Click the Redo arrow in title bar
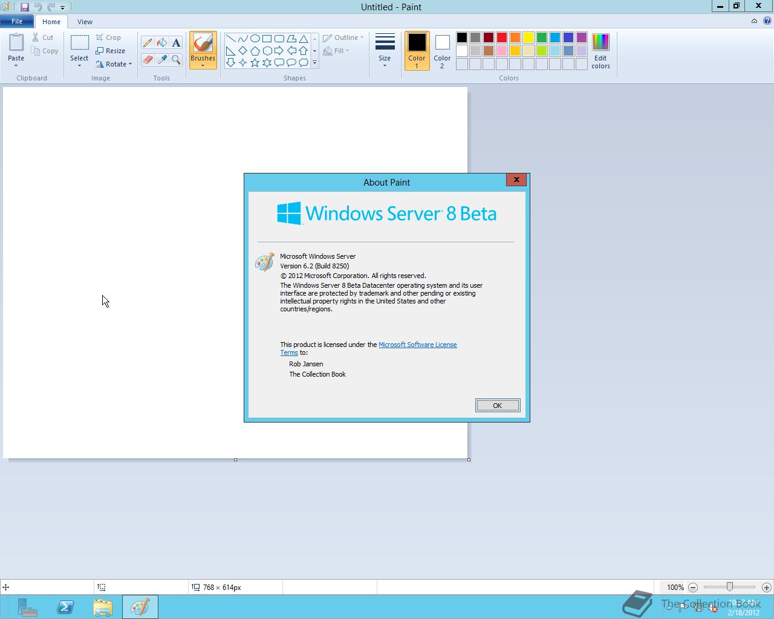The height and width of the screenshot is (619, 774). (x=51, y=7)
